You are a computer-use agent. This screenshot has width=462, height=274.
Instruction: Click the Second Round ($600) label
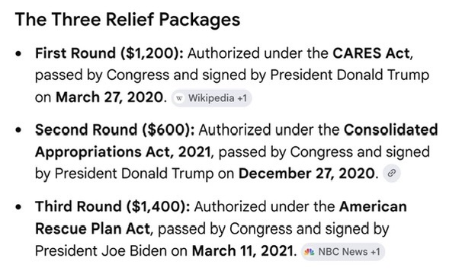point(115,130)
